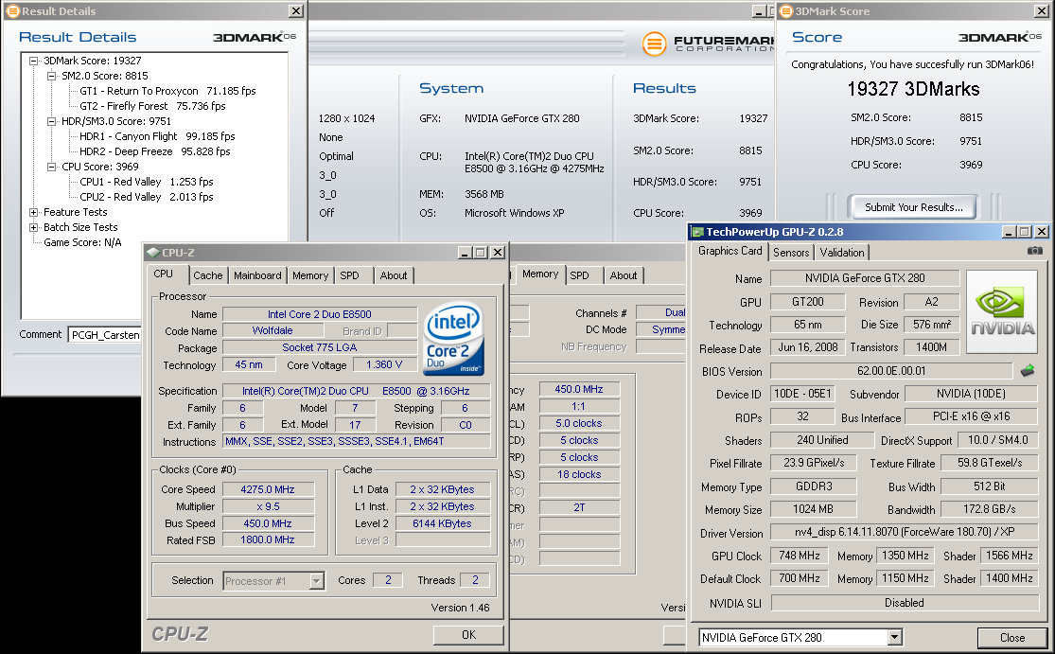Collapse the 3DMark Score: 19327 tree node
The height and width of the screenshot is (654, 1055).
[33, 61]
